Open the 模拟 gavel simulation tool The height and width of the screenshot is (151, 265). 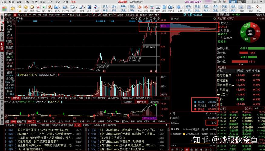coord(50,8)
